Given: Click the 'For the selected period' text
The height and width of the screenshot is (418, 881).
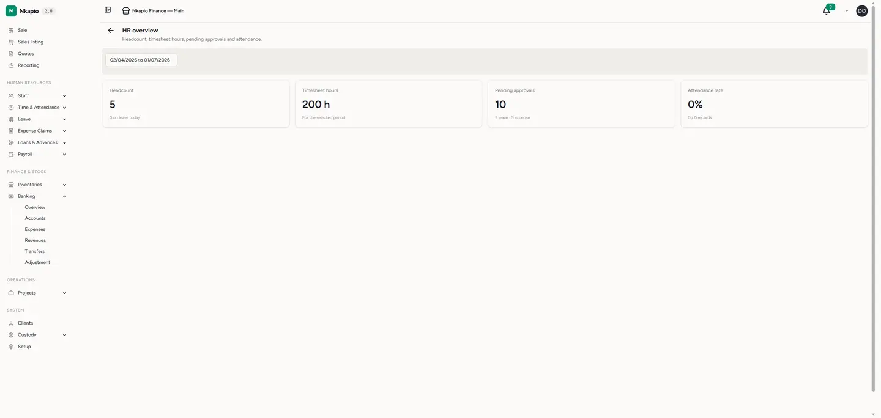Looking at the screenshot, I should (x=324, y=117).
